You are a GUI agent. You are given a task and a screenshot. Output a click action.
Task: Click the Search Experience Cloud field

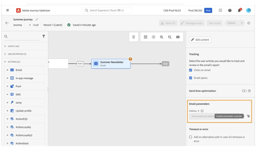click(x=107, y=10)
